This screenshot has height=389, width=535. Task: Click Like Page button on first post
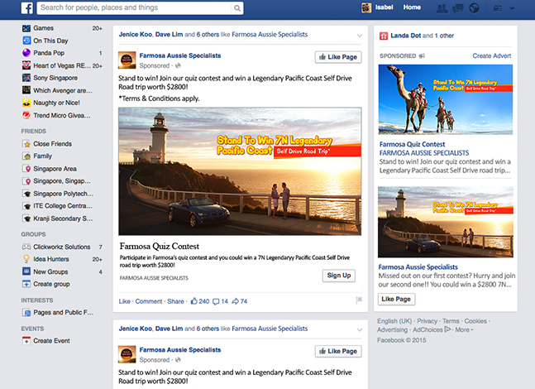[x=338, y=57]
